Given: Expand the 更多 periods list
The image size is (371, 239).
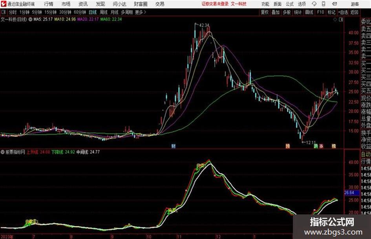Looking at the screenshot, I should (141, 12).
